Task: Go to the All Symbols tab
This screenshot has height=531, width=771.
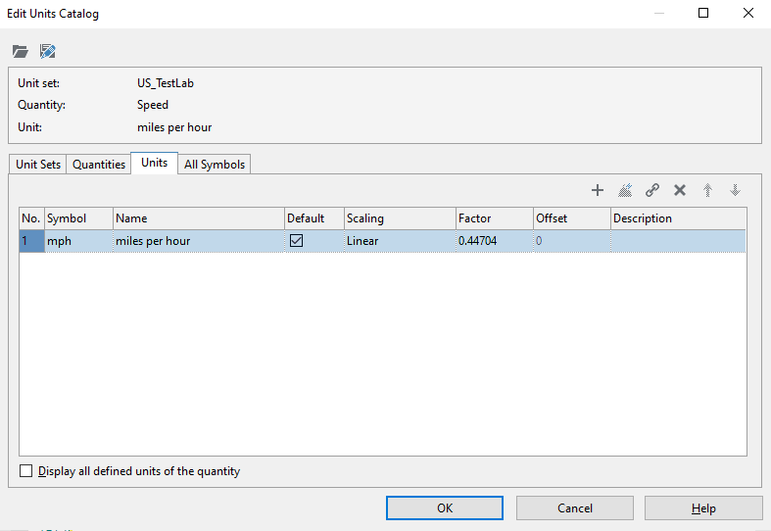Action: (x=215, y=165)
